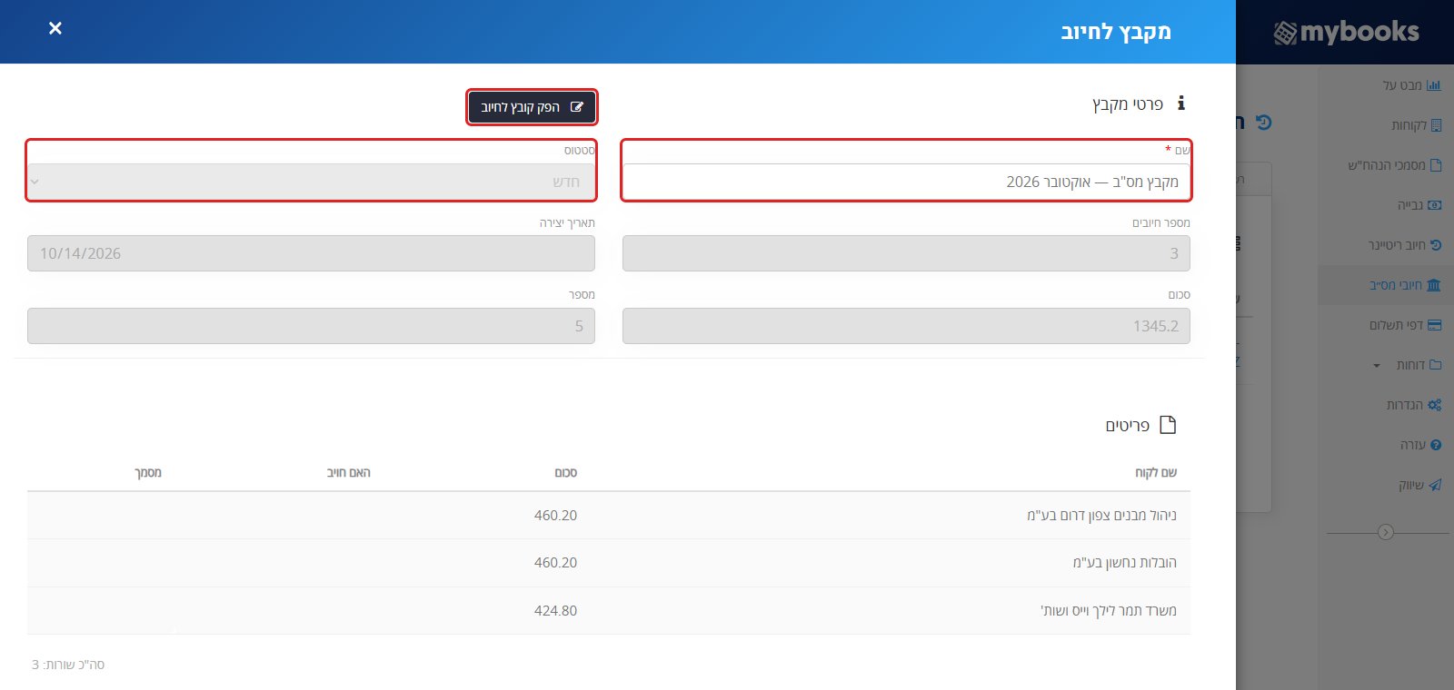Open the סטטוס status dropdown
This screenshot has height=690, width=1454.
(311, 182)
